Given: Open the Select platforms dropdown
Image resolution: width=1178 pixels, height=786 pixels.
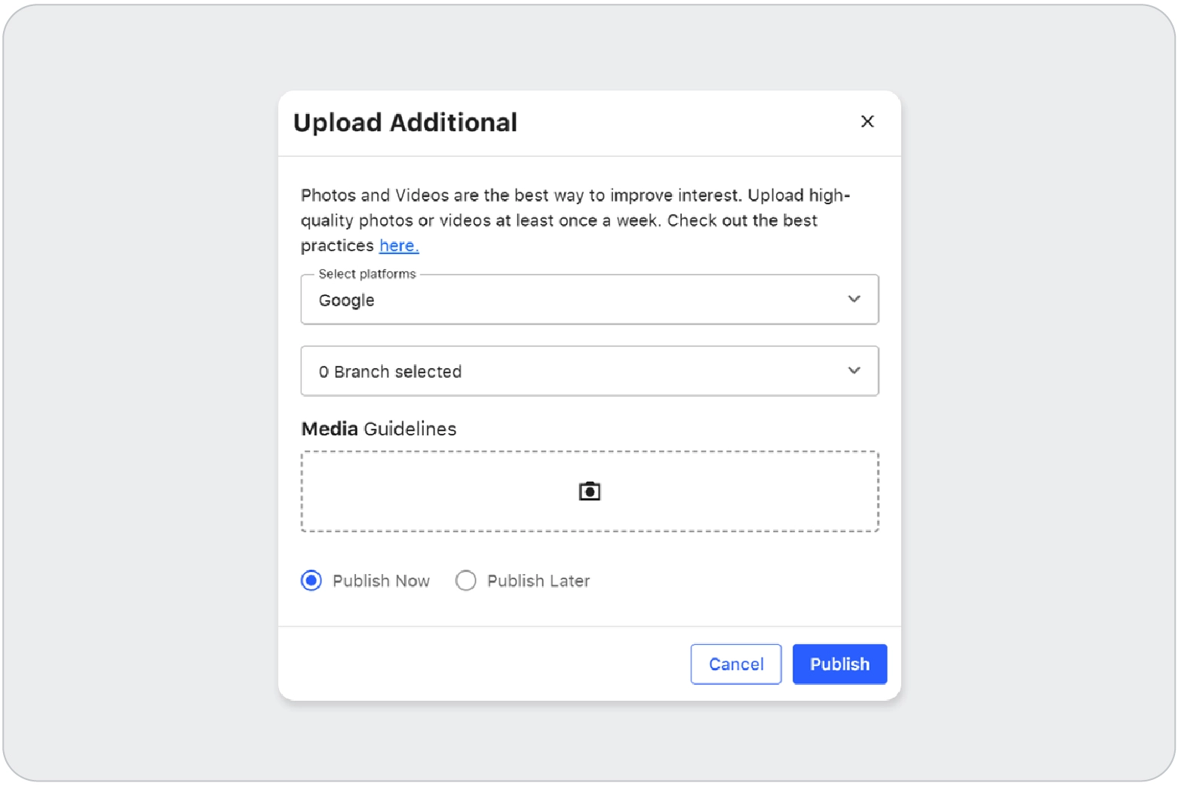Looking at the screenshot, I should point(588,300).
